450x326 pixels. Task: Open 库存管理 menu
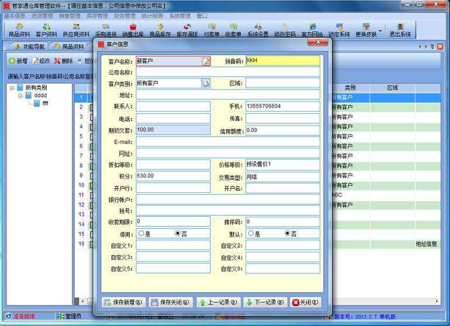(97, 16)
